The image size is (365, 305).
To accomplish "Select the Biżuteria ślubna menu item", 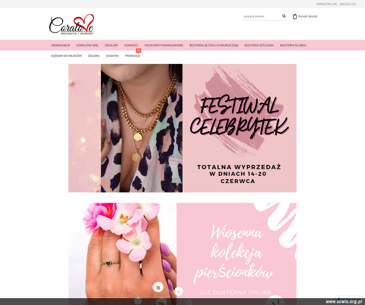I will pos(293,45).
